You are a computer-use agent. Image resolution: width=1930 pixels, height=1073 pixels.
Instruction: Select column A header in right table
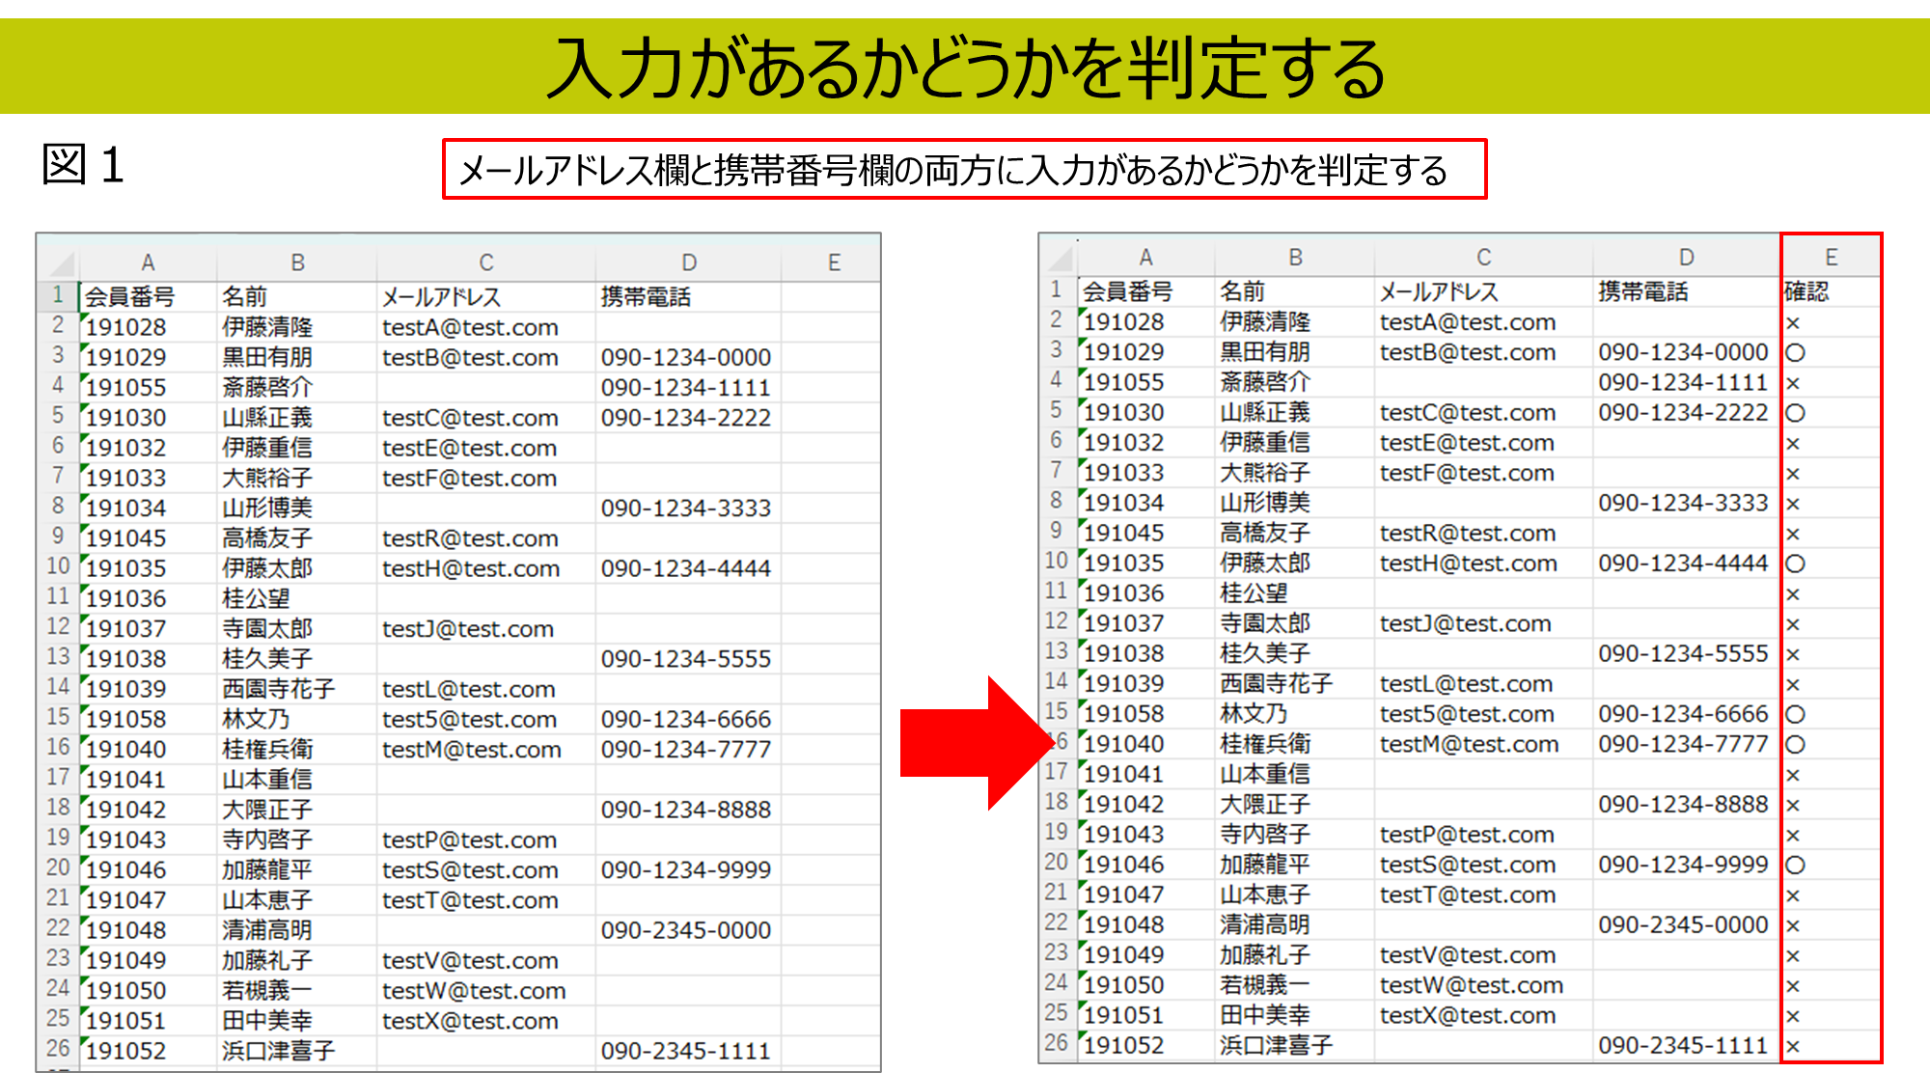tap(1145, 258)
